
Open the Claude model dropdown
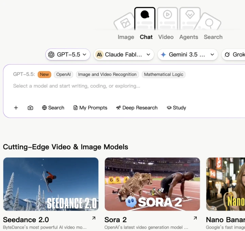coord(124,54)
